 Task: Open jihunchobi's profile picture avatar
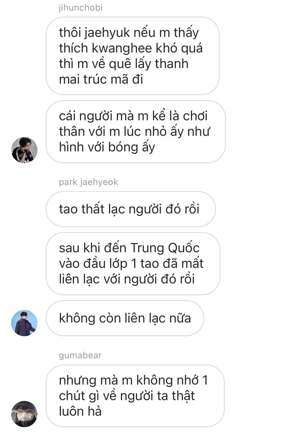coord(24,150)
